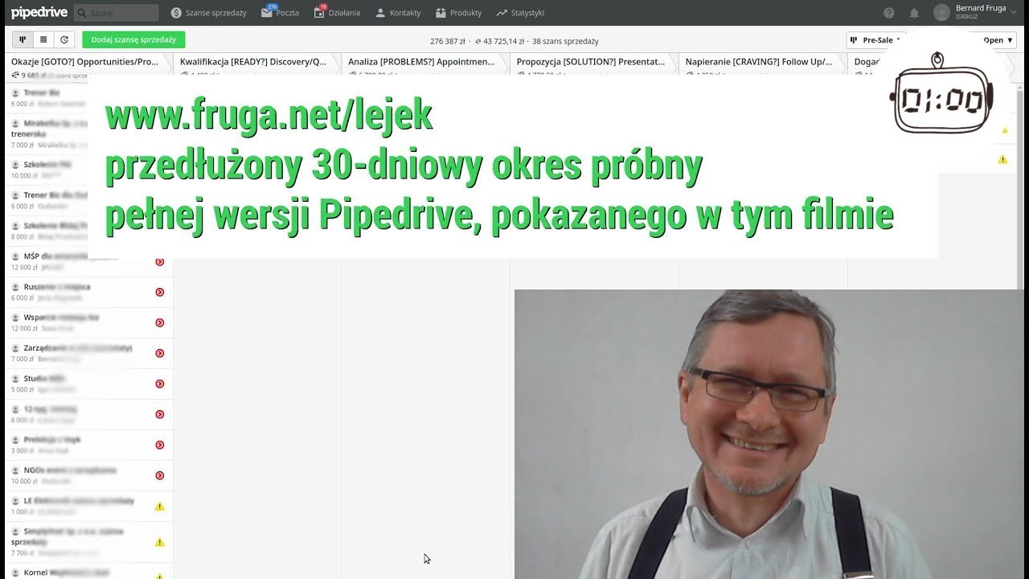Image resolution: width=1029 pixels, height=579 pixels.
Task: Focus the Szukaj search field
Action: [117, 13]
